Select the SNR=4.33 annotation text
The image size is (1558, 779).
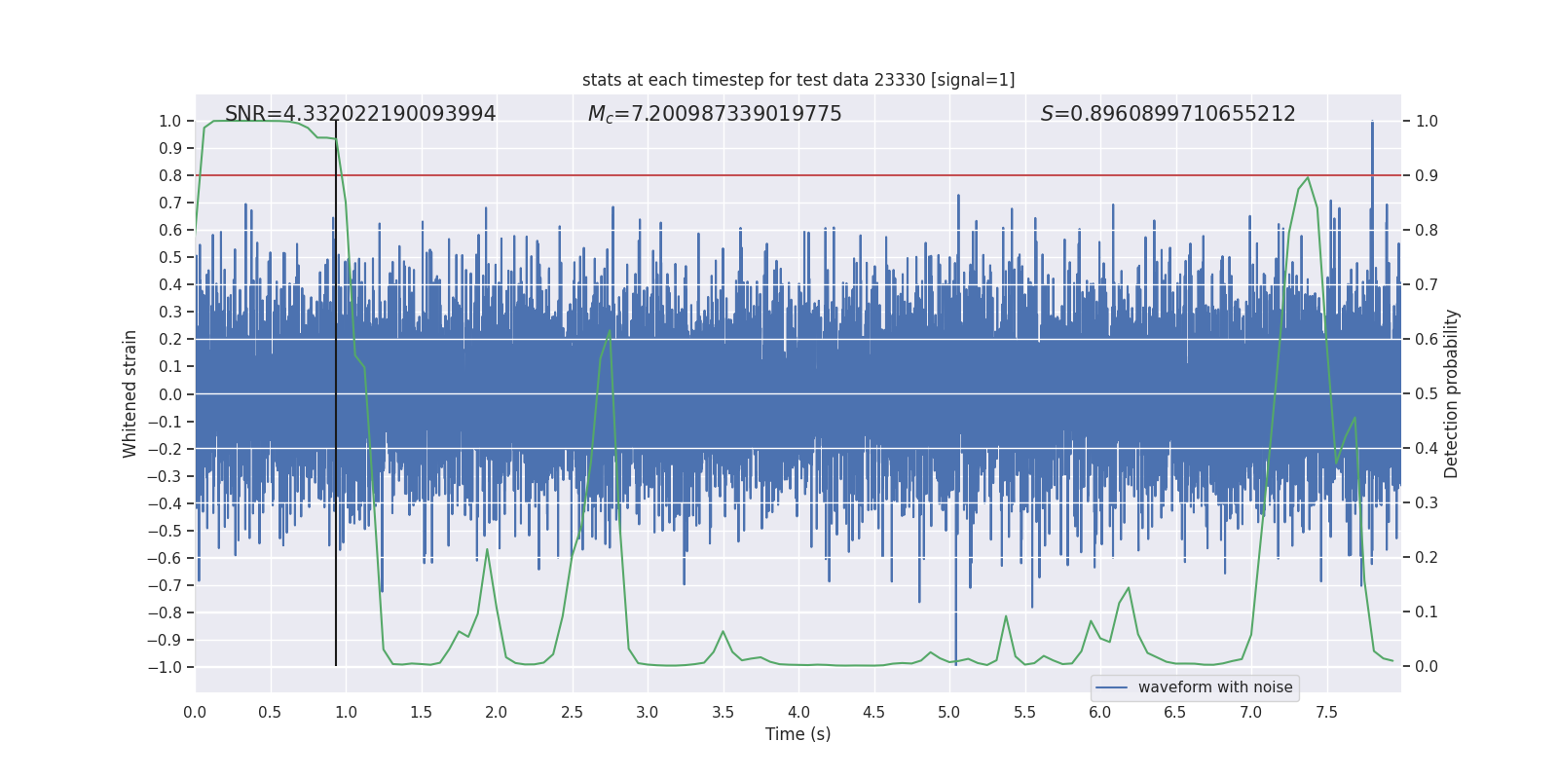tap(360, 114)
